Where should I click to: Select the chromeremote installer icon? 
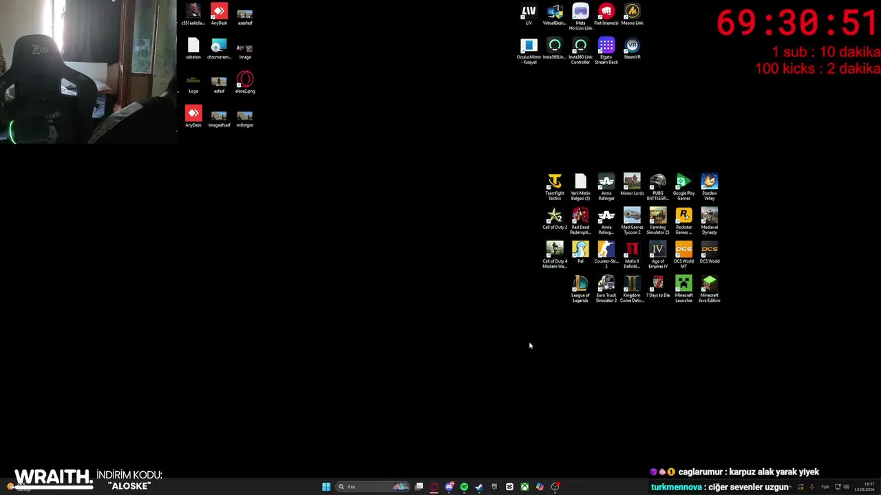pos(219,49)
